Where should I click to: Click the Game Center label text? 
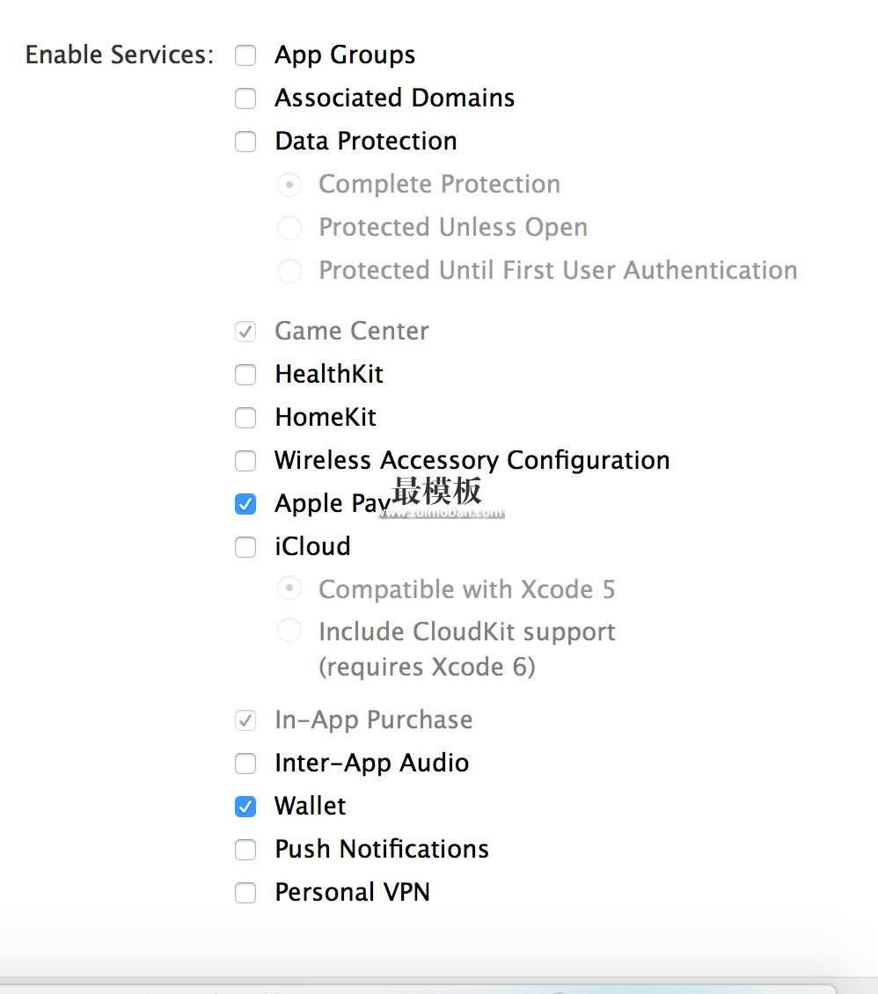click(x=352, y=331)
